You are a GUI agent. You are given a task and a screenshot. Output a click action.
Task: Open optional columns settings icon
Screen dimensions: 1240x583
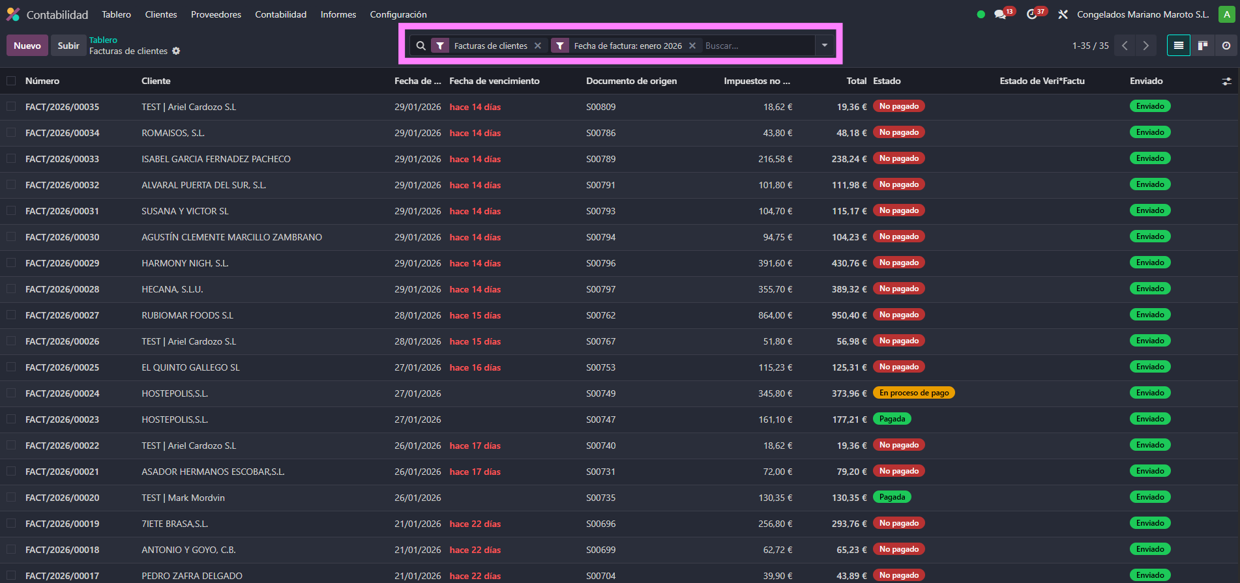1226,81
